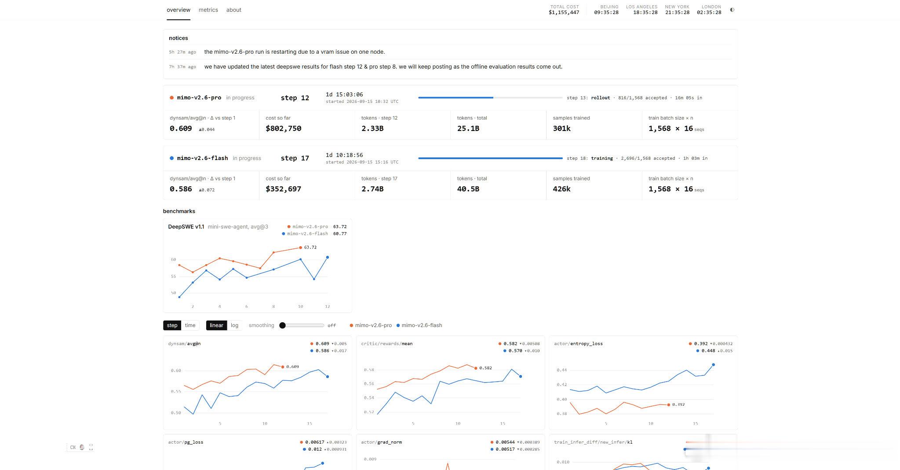The width and height of the screenshot is (900, 470).
Task: Click the mimo-v2.6-pro run name in its card header
Action: tap(199, 98)
